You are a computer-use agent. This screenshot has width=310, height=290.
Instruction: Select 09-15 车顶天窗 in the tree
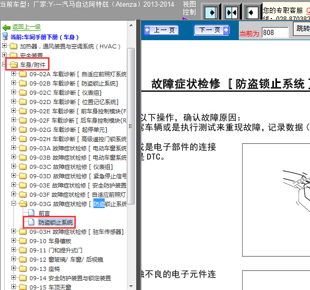point(50,287)
